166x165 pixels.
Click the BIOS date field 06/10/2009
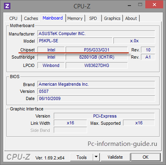tap(96, 98)
